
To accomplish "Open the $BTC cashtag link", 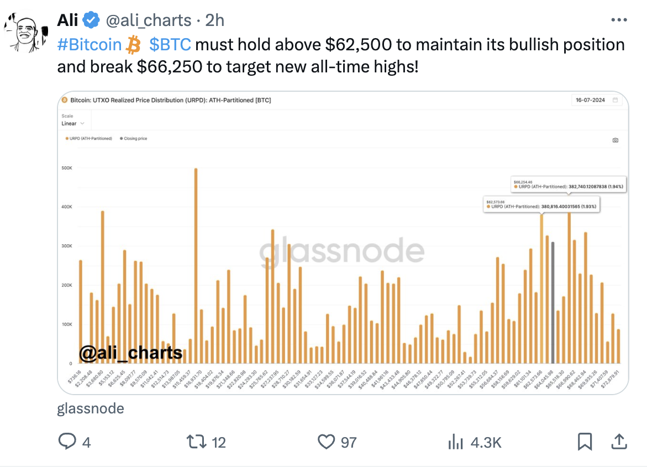I will [170, 45].
